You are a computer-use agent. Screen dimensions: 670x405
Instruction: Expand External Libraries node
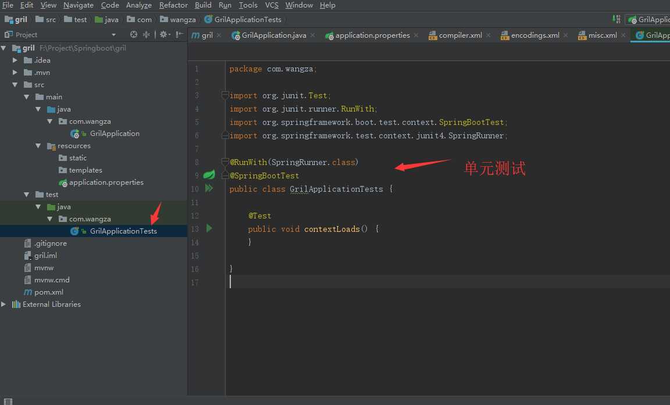pos(4,304)
